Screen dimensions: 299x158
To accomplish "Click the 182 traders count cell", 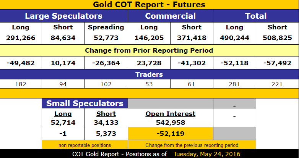I will (x=21, y=84).
